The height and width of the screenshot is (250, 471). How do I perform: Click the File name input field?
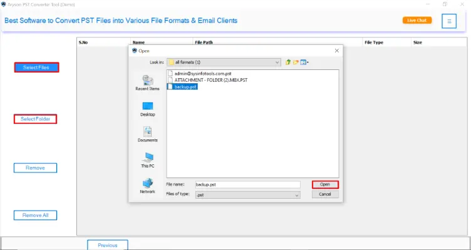pos(247,184)
